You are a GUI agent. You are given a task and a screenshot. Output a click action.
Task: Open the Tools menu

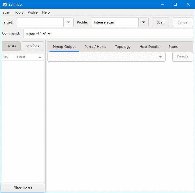pos(19,12)
